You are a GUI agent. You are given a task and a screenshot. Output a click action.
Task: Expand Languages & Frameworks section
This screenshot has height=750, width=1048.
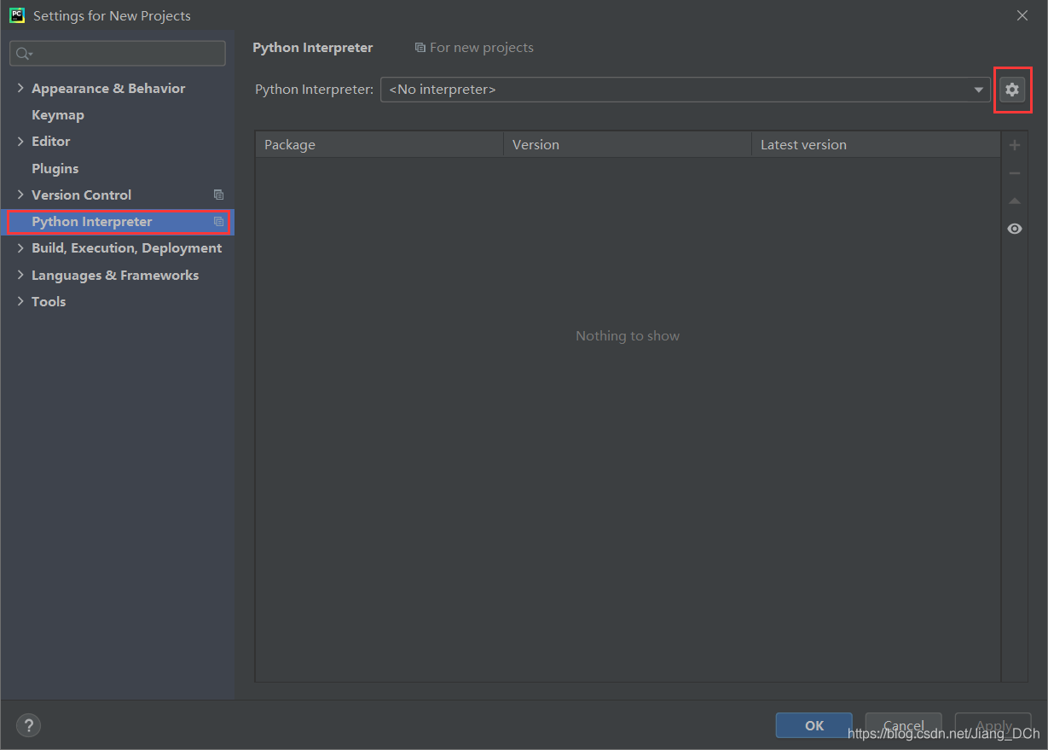pyautogui.click(x=20, y=275)
